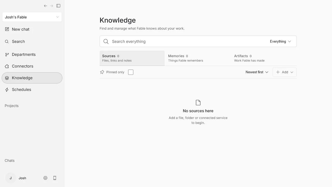Focus the Search everything input field
332x187 pixels.
click(x=189, y=41)
